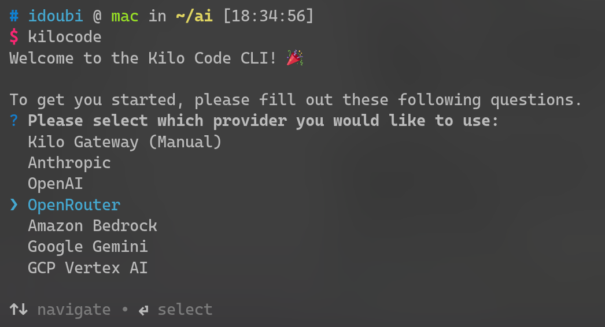Click the blue hash prompt symbol
The height and width of the screenshot is (327, 605).
[x=14, y=16]
